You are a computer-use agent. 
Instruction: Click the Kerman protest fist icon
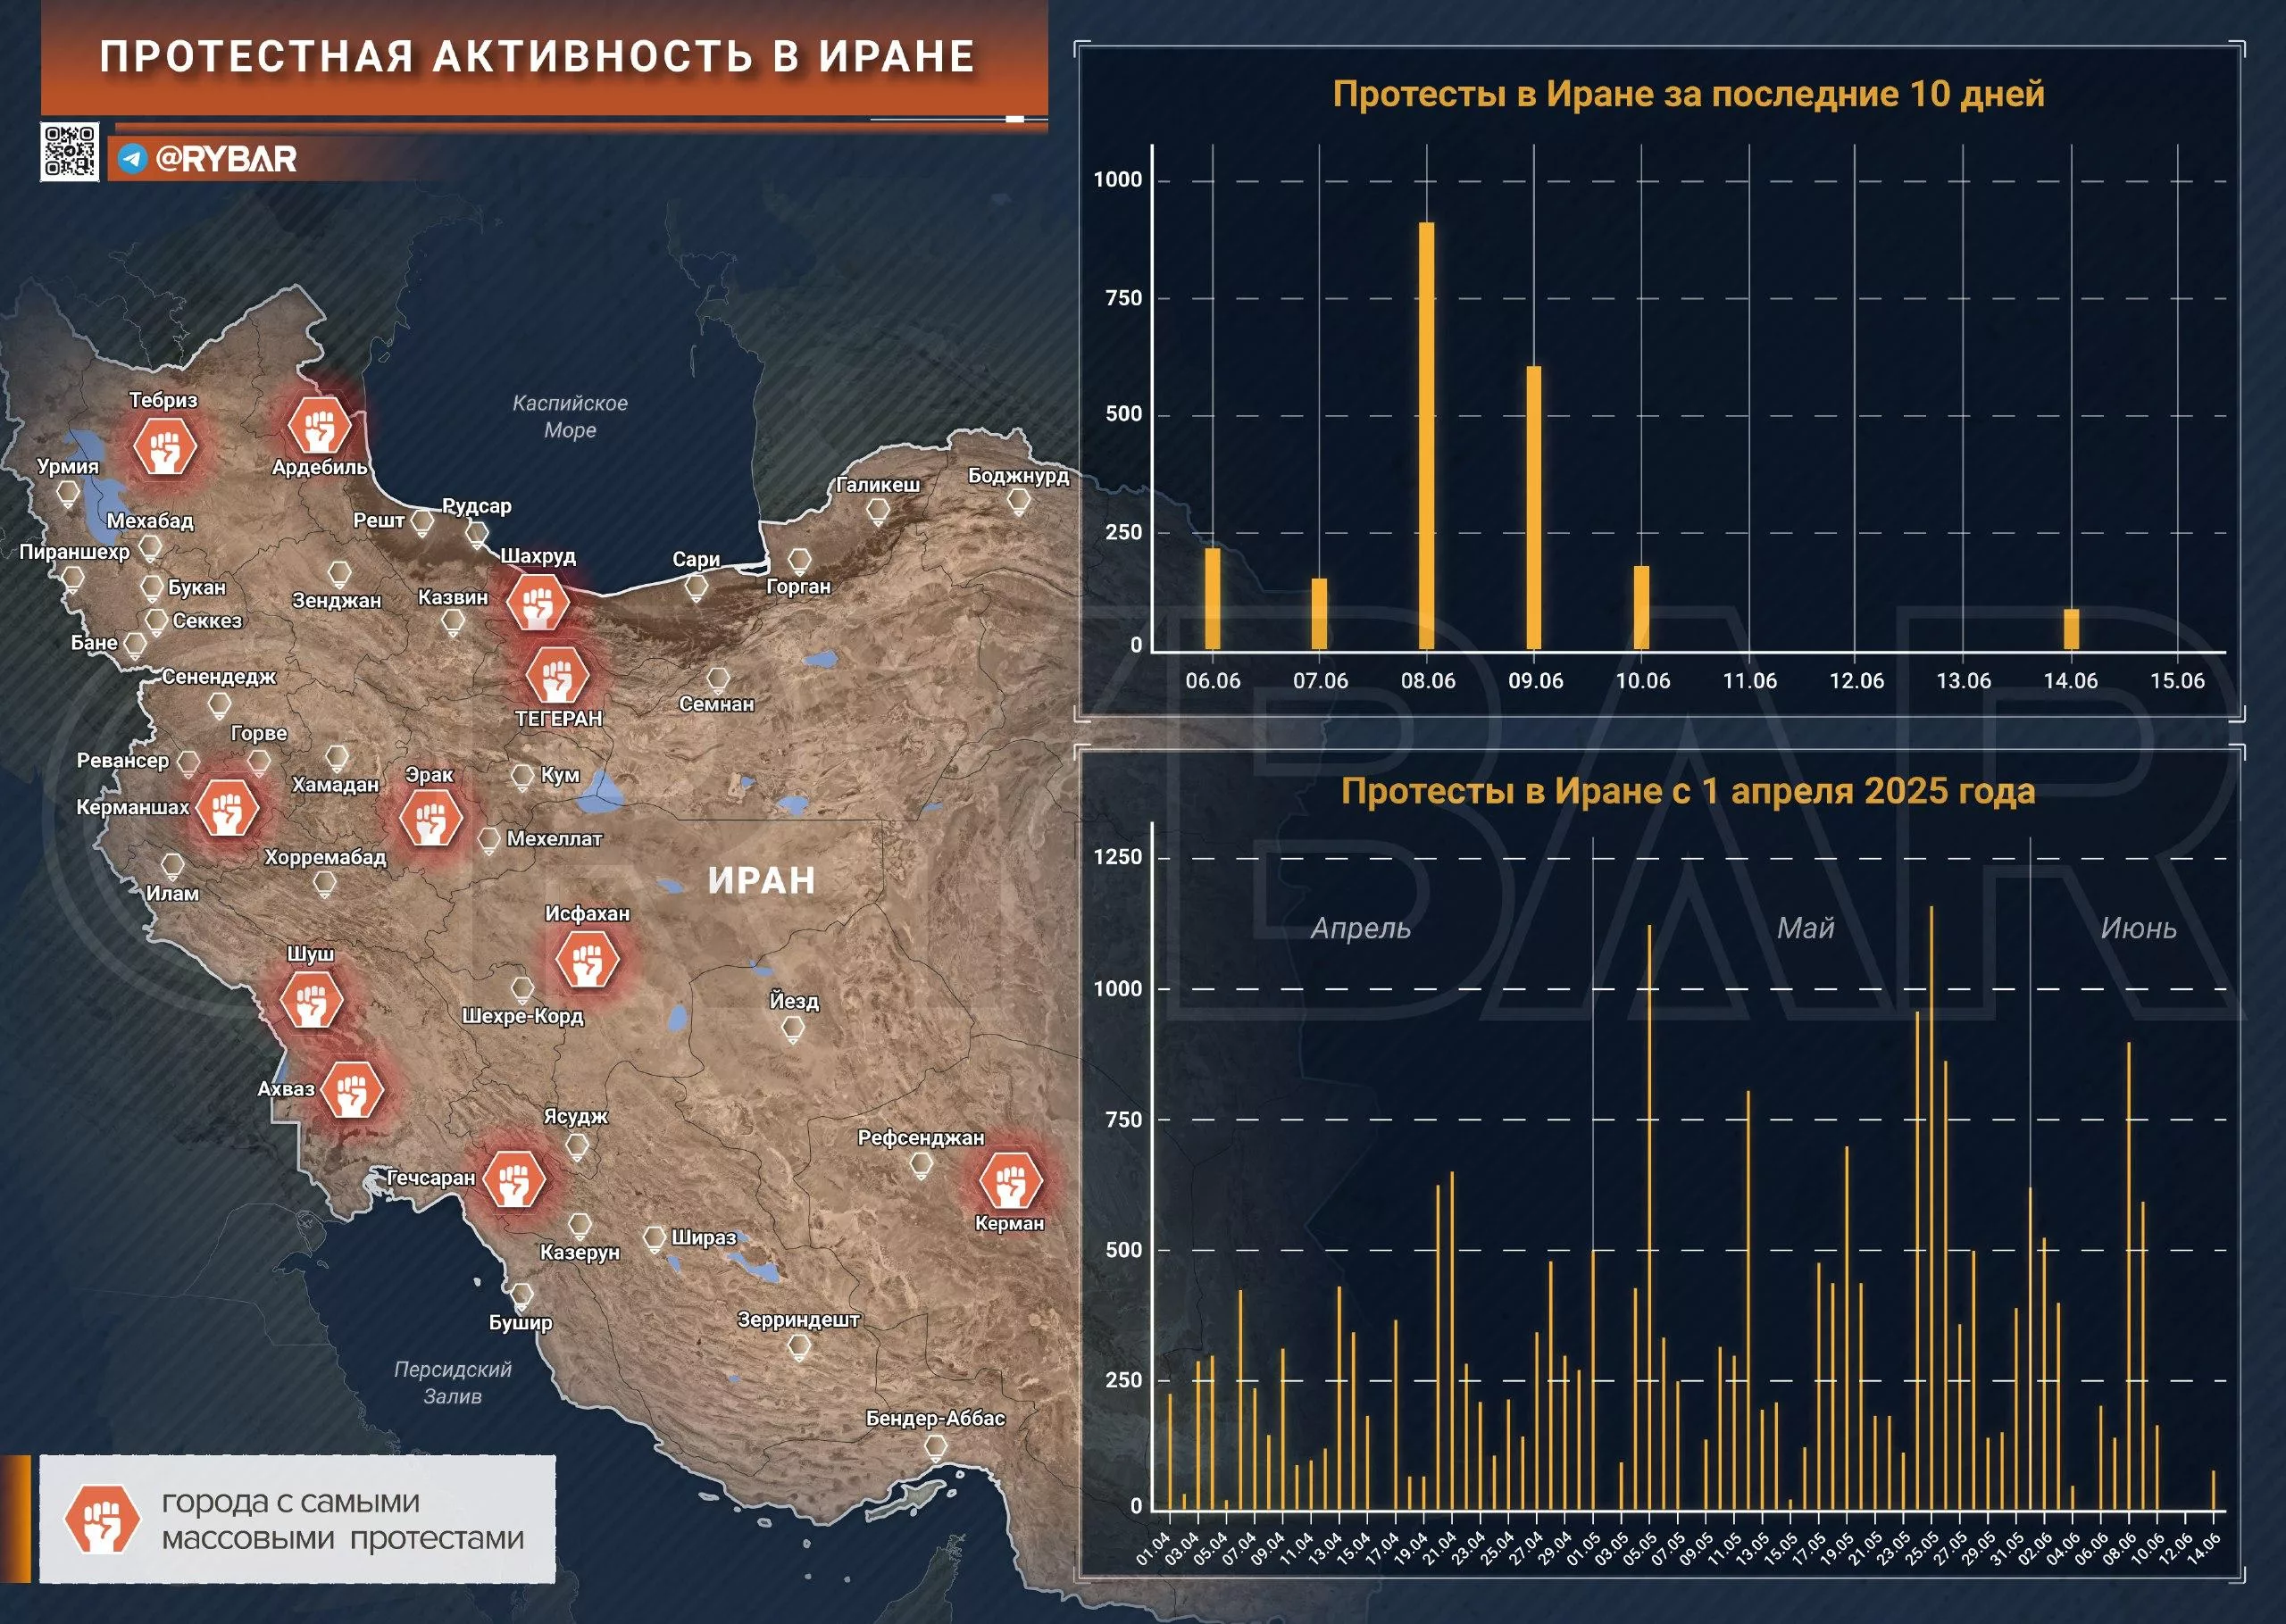[1010, 1180]
